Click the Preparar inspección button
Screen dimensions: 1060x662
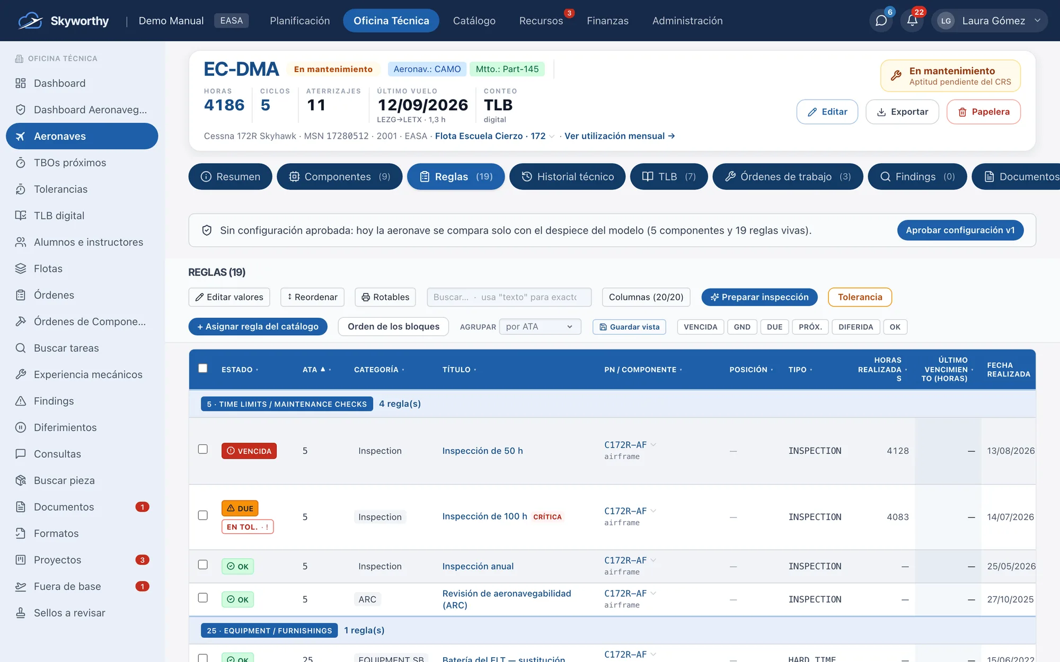click(759, 297)
